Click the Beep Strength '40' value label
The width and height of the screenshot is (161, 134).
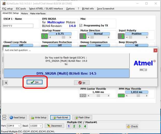(x=137, y=45)
